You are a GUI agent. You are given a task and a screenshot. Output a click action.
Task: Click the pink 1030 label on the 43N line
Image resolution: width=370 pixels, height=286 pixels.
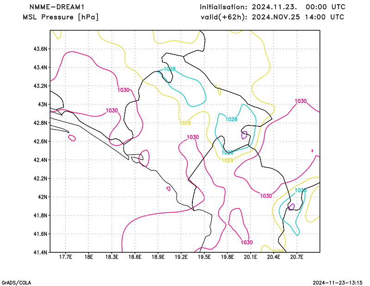301,101
